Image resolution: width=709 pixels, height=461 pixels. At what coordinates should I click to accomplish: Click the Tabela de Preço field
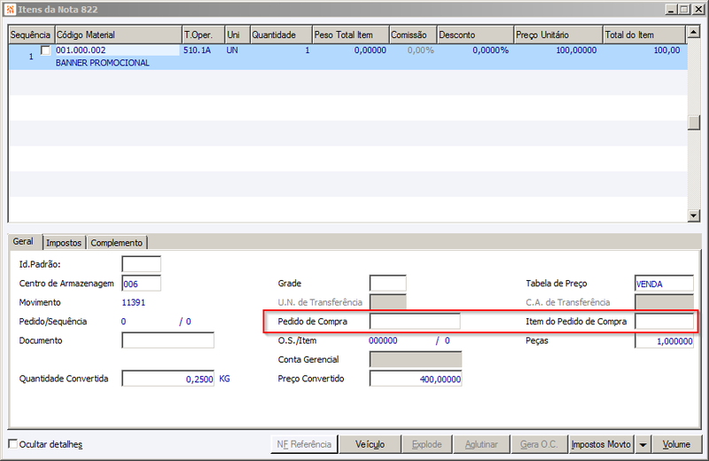664,283
